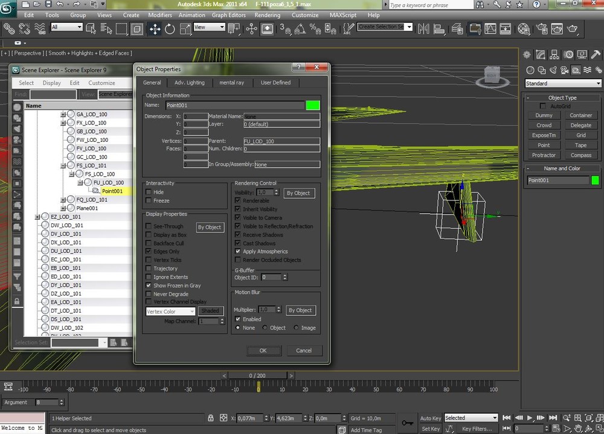Switch to the Adv. Lighting tab
Image resolution: width=604 pixels, height=434 pixels.
click(190, 83)
